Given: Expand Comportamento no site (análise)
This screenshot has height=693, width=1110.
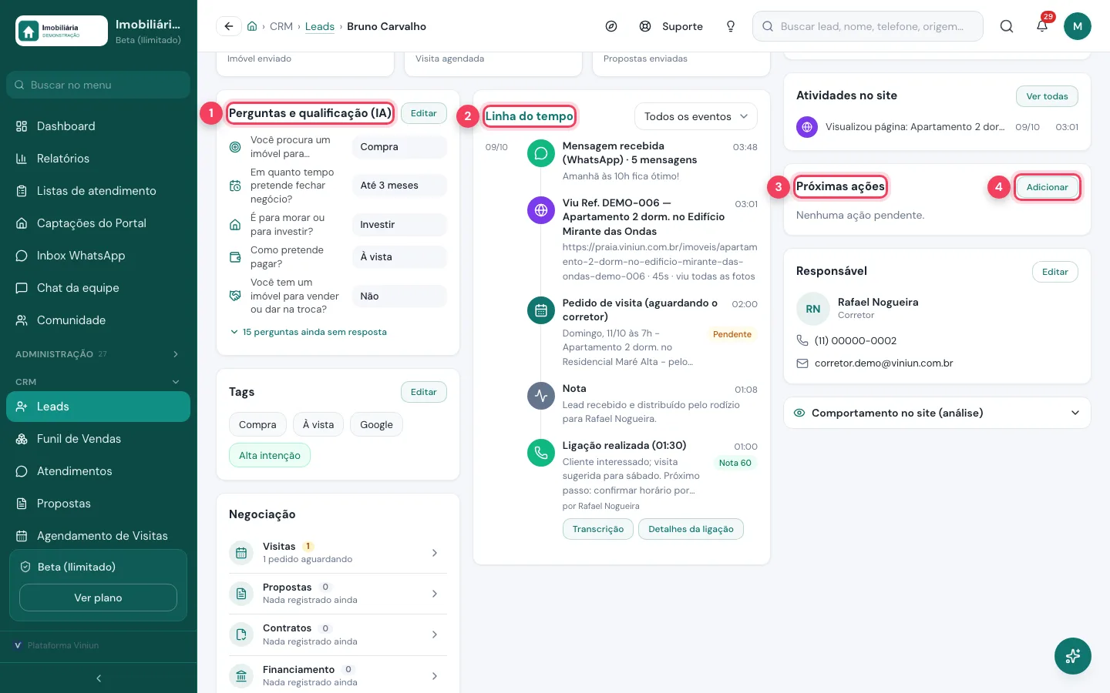Looking at the screenshot, I should (x=937, y=413).
